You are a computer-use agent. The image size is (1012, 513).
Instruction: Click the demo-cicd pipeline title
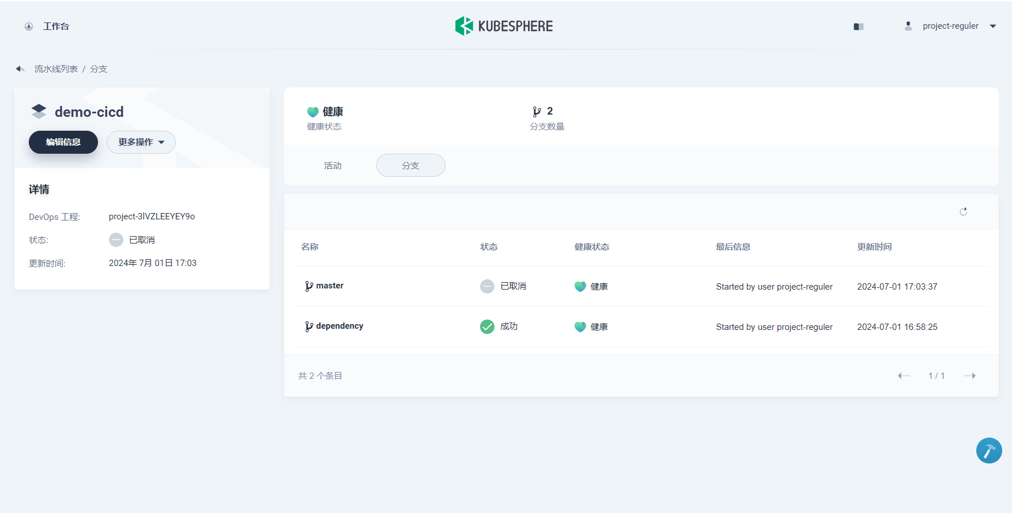[89, 112]
